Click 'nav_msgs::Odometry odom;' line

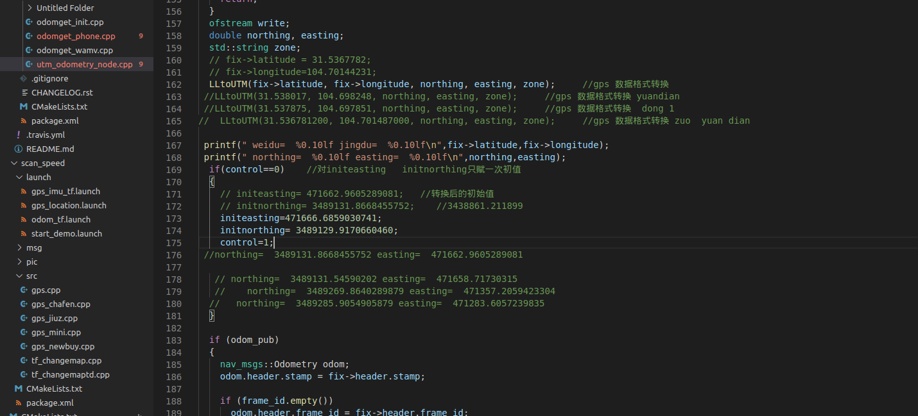click(284, 364)
